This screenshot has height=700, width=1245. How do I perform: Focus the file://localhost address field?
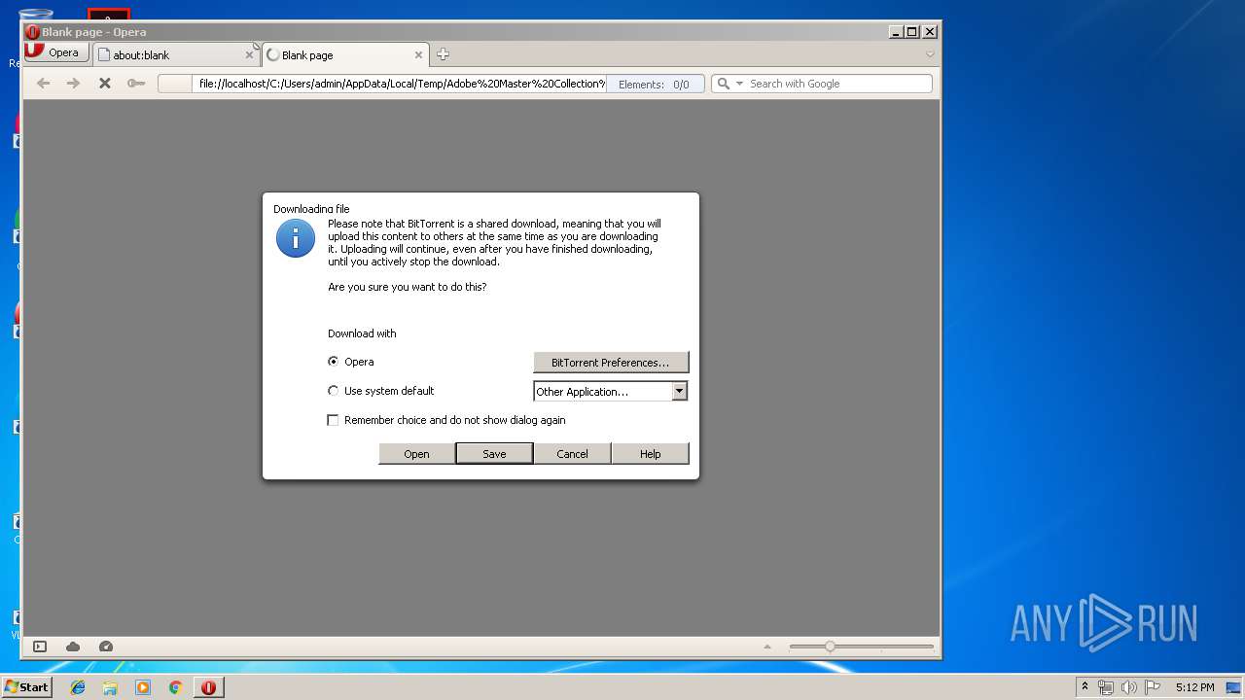coord(401,84)
